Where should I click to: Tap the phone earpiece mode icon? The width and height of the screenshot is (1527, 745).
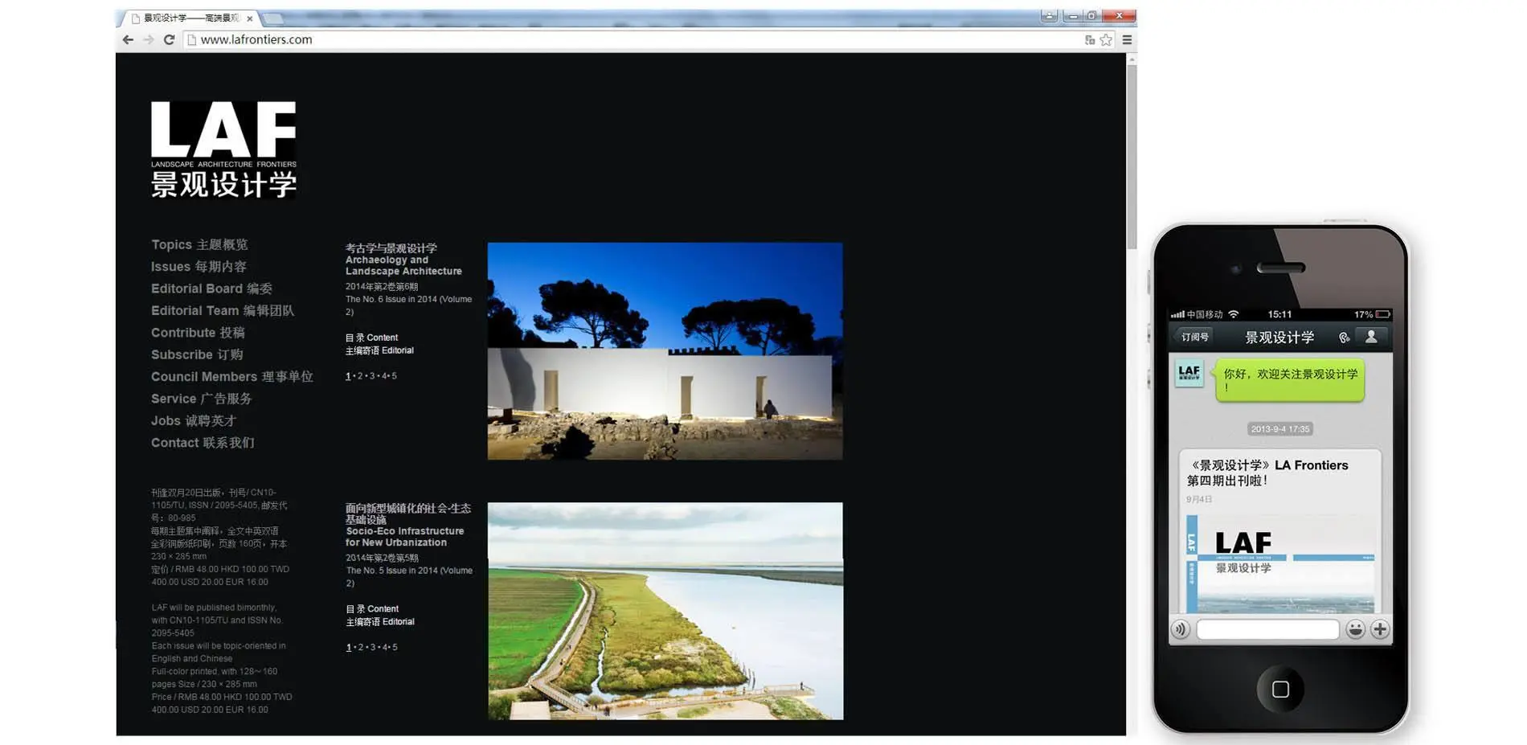pyautogui.click(x=1344, y=338)
